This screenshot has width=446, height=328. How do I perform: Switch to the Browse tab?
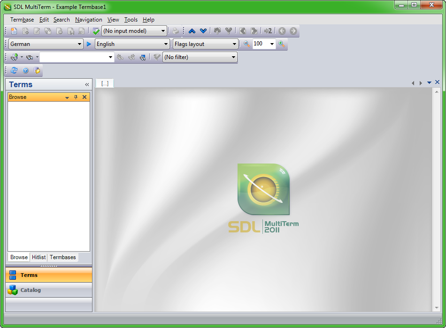click(19, 257)
